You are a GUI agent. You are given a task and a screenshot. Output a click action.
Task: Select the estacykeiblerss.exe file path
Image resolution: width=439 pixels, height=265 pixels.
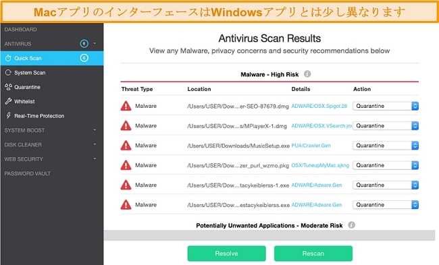pyautogui.click(x=238, y=205)
